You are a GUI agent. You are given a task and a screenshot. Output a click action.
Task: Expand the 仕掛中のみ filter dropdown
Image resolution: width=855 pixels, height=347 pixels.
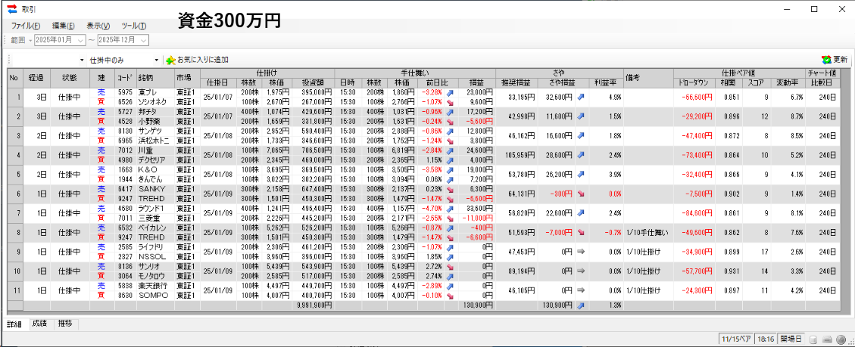tap(157, 60)
